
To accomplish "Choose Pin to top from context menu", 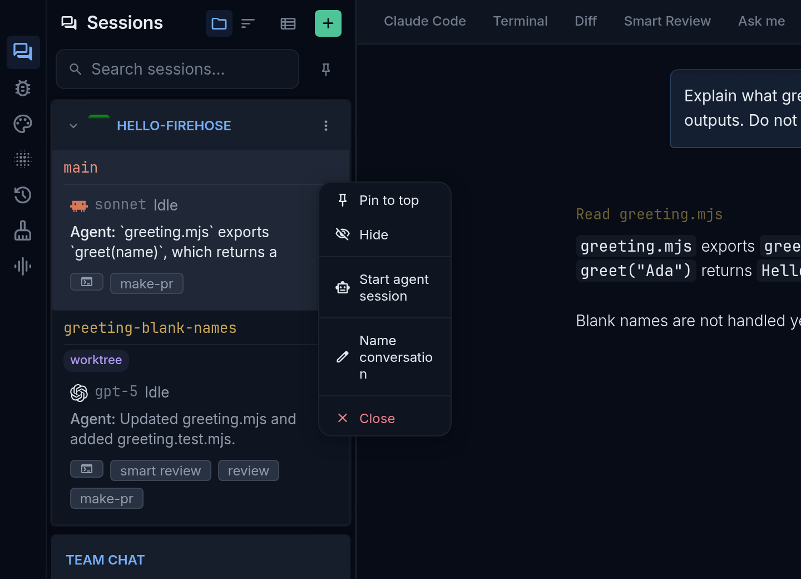I will pyautogui.click(x=385, y=200).
